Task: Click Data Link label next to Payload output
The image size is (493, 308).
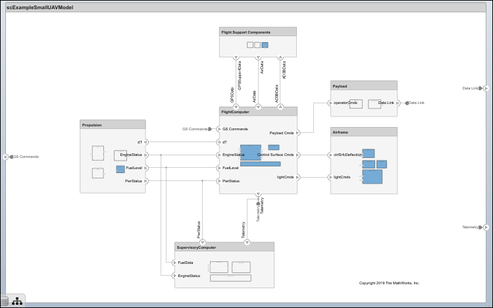Action: 417,103
